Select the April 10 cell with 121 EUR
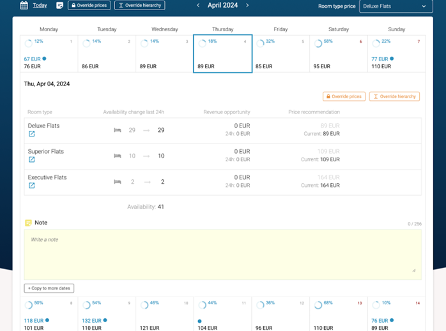446x331 pixels. coord(165,314)
